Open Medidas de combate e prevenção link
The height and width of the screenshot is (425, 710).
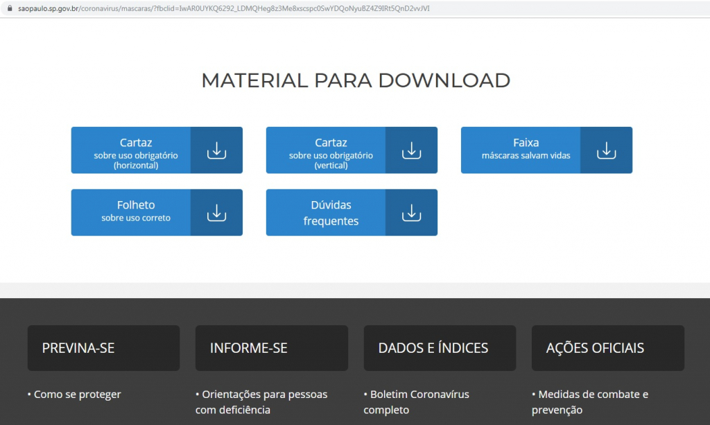[x=589, y=402]
